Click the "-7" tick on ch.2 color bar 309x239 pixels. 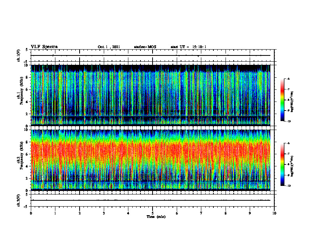pyautogui.click(x=288, y=154)
